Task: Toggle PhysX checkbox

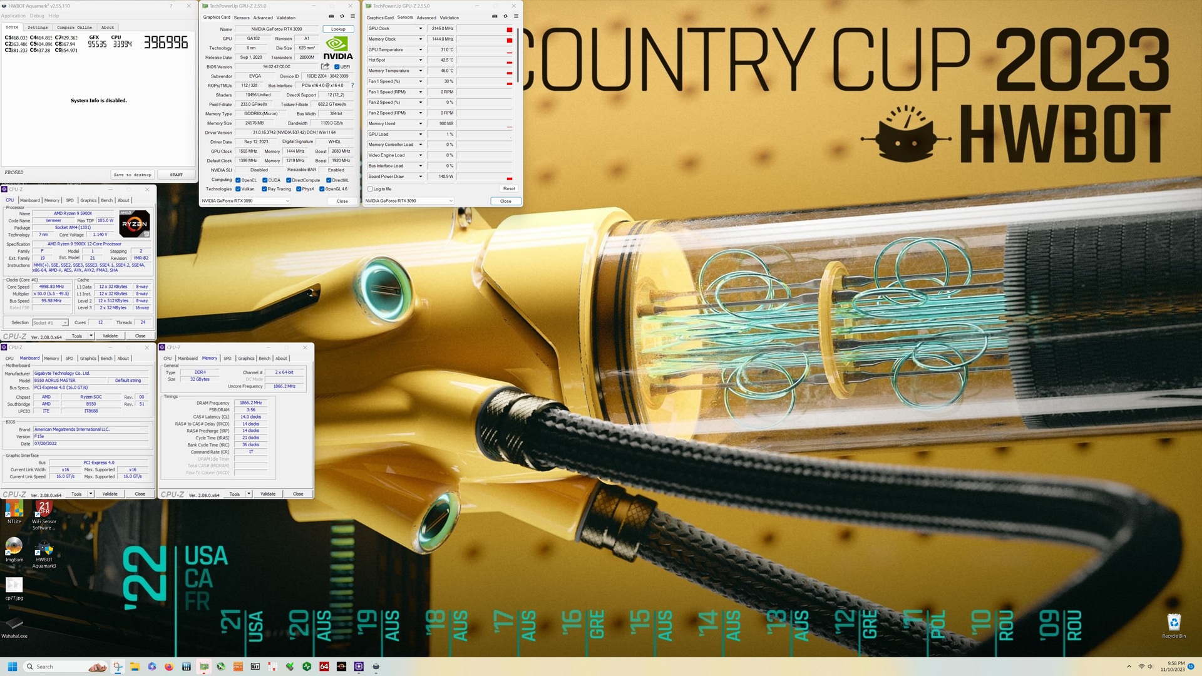Action: point(299,189)
